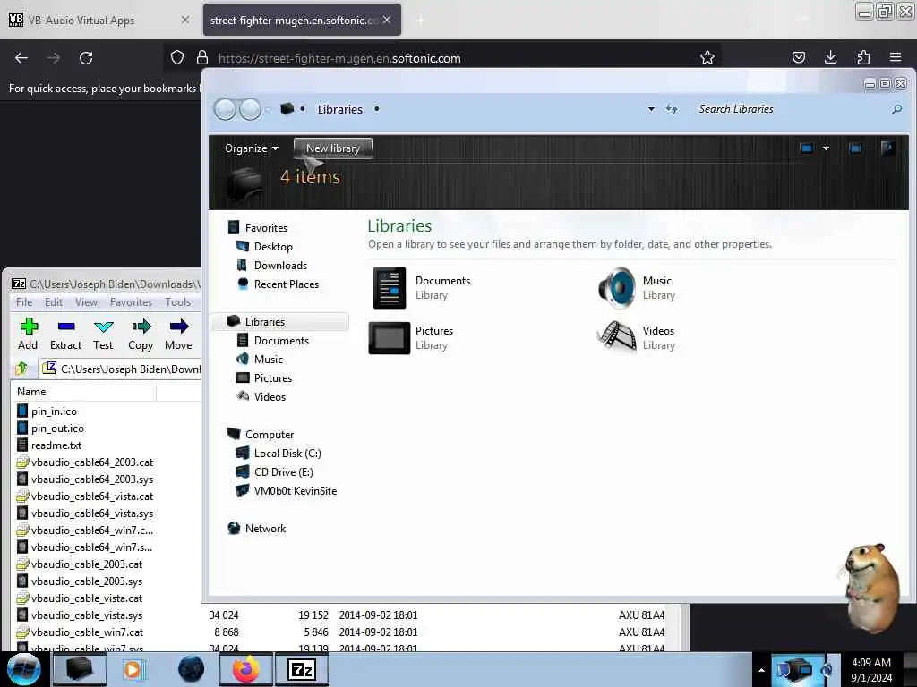
Task: Reload the Firefox page
Action: coord(86,58)
